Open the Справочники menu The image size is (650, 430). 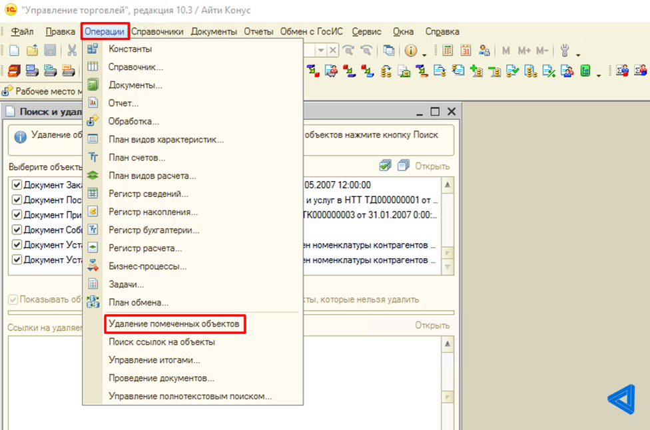point(157,31)
